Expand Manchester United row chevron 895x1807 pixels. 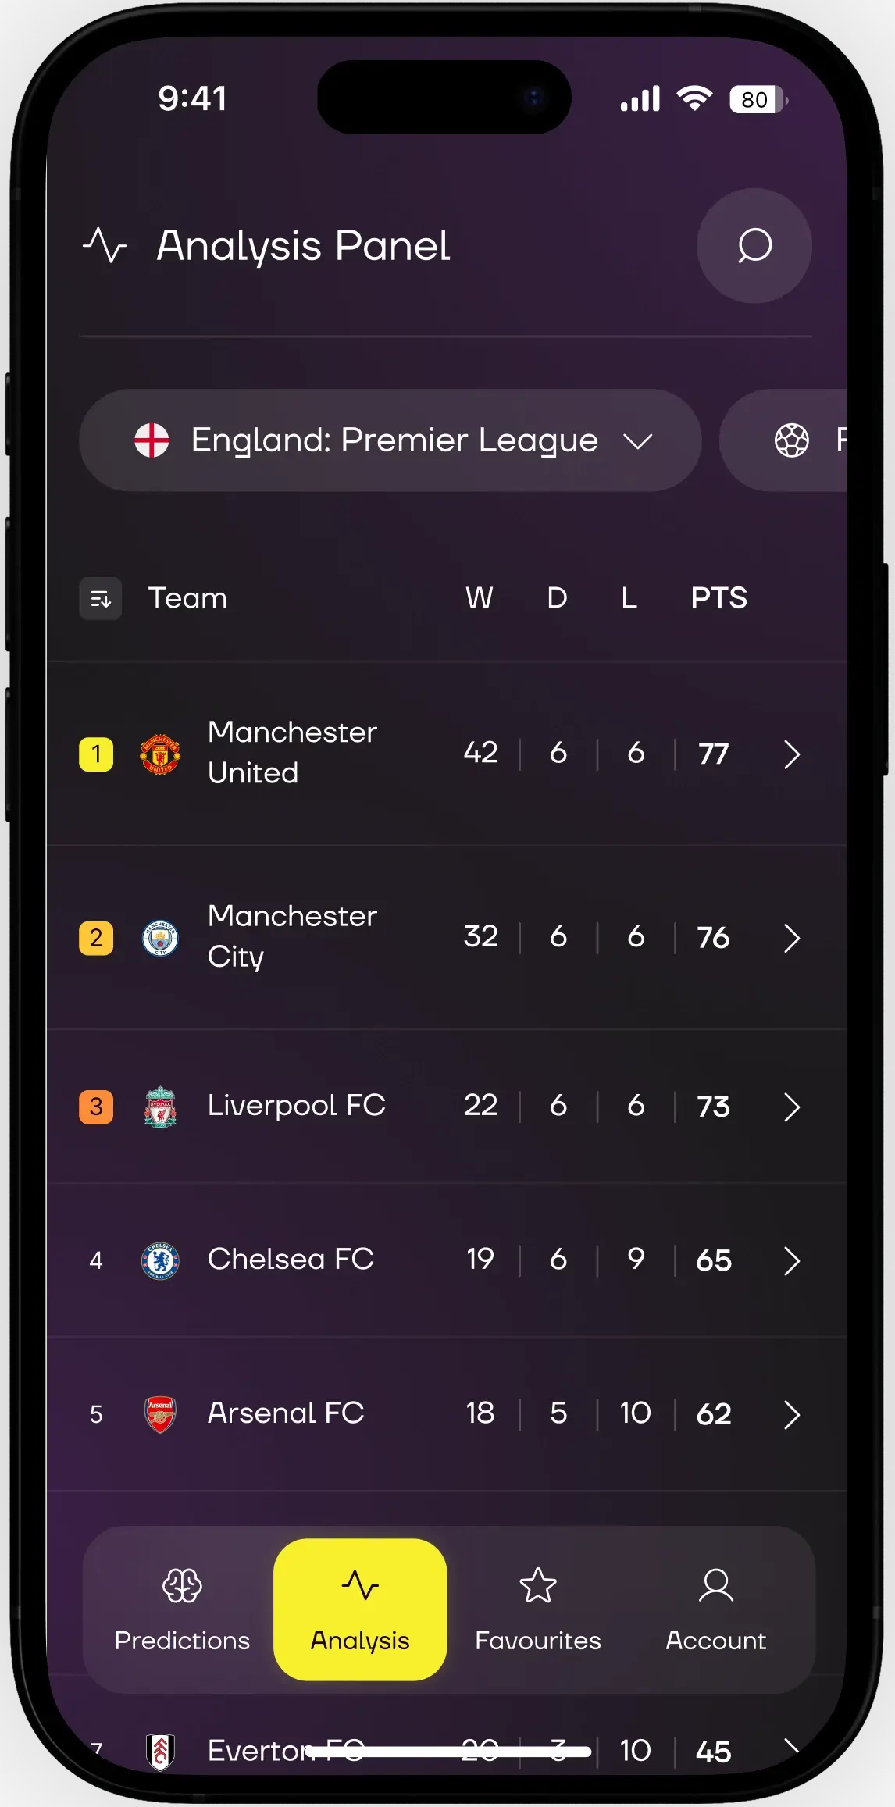tap(791, 754)
